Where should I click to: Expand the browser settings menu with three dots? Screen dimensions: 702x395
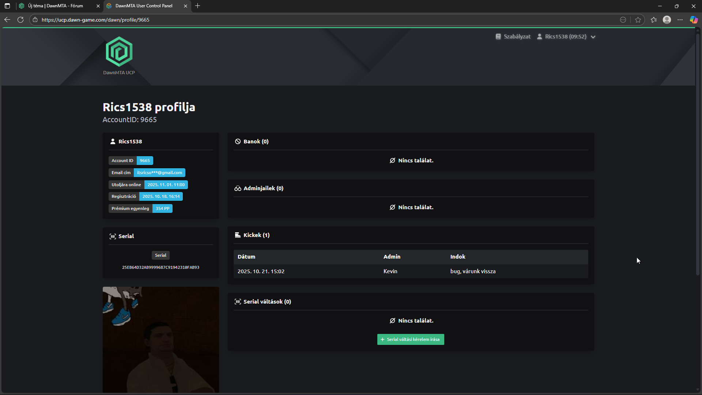pyautogui.click(x=680, y=19)
